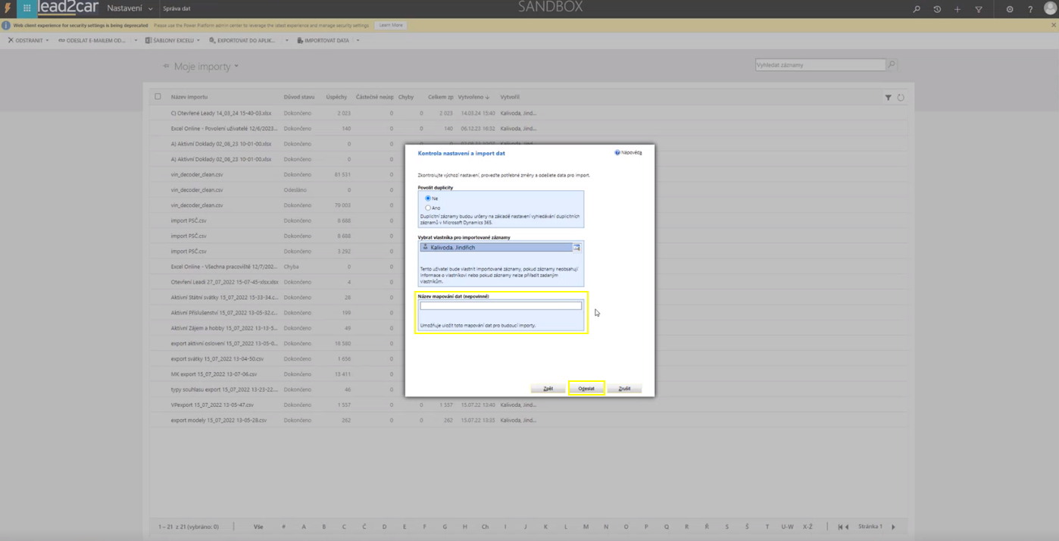Click the data mapping name text field
The width and height of the screenshot is (1059, 541).
pos(501,305)
